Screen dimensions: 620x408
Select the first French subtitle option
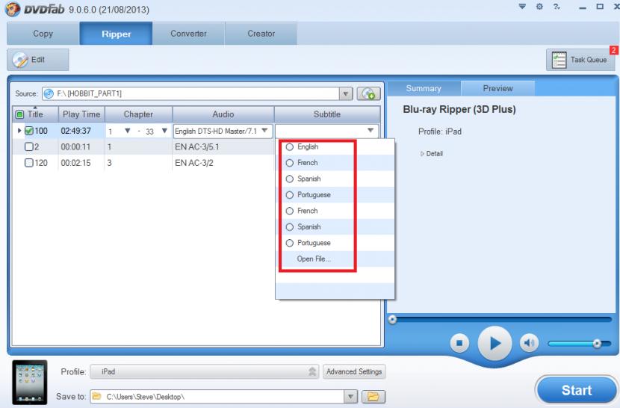(x=289, y=163)
